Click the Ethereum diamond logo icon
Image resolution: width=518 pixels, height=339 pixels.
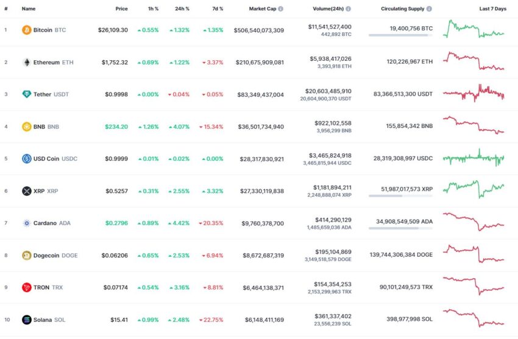point(26,62)
